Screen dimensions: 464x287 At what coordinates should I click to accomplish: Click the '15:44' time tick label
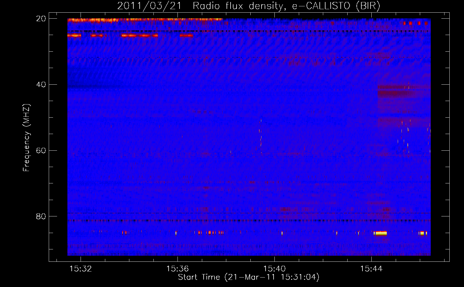tap(371, 269)
